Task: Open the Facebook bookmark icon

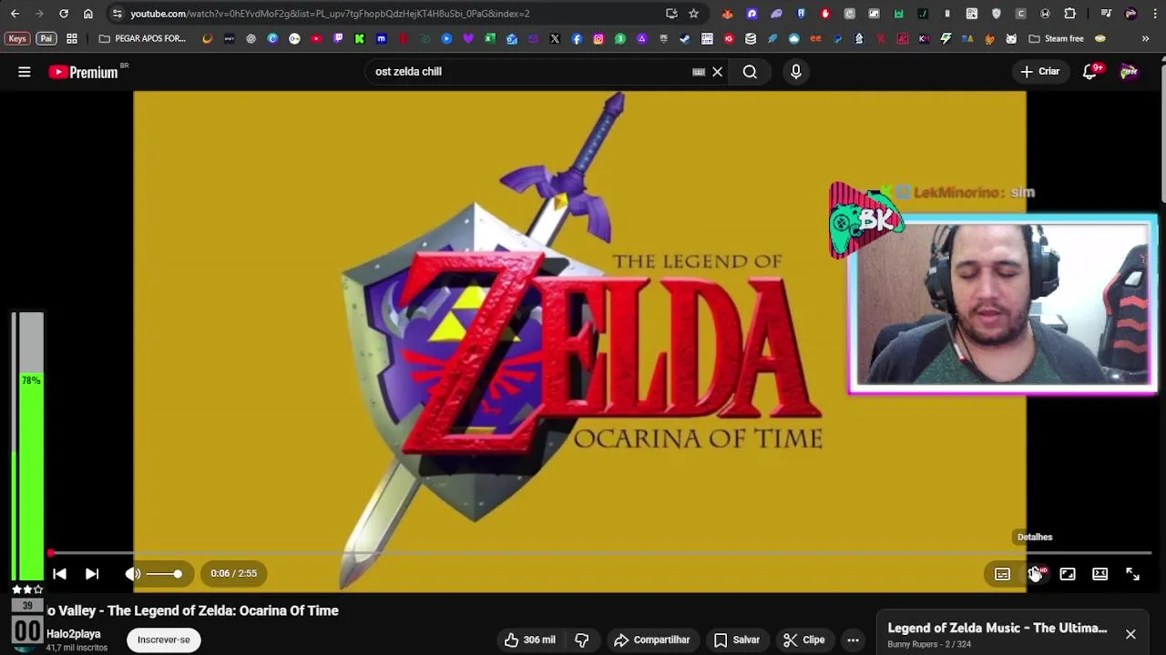Action: point(577,39)
